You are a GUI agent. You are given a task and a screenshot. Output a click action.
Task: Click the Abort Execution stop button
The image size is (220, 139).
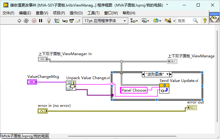[x=34, y=21]
